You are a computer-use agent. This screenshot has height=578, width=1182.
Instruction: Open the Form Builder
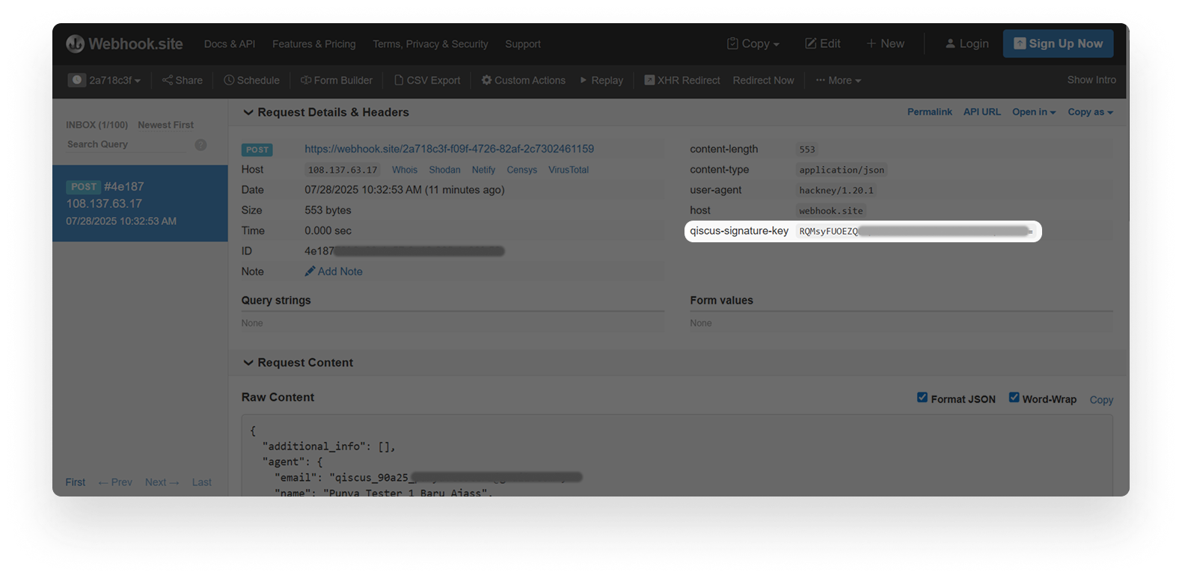pyautogui.click(x=337, y=80)
